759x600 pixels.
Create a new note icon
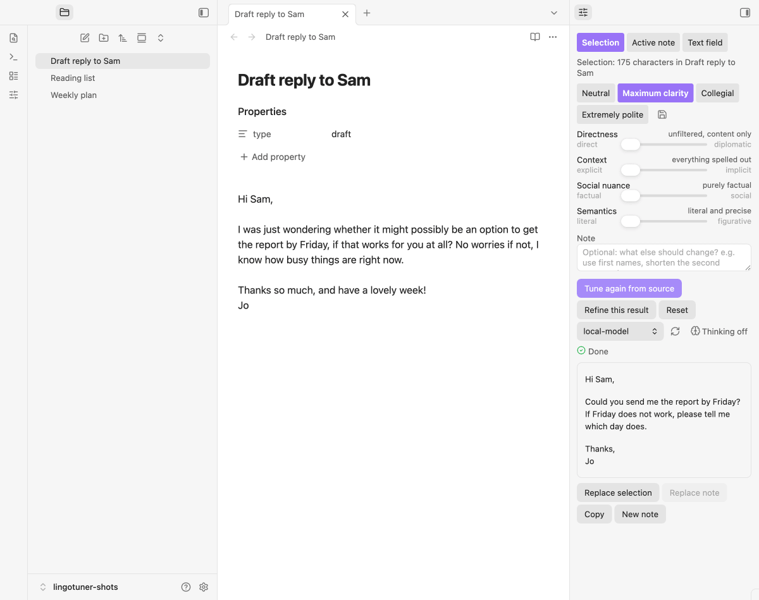85,38
